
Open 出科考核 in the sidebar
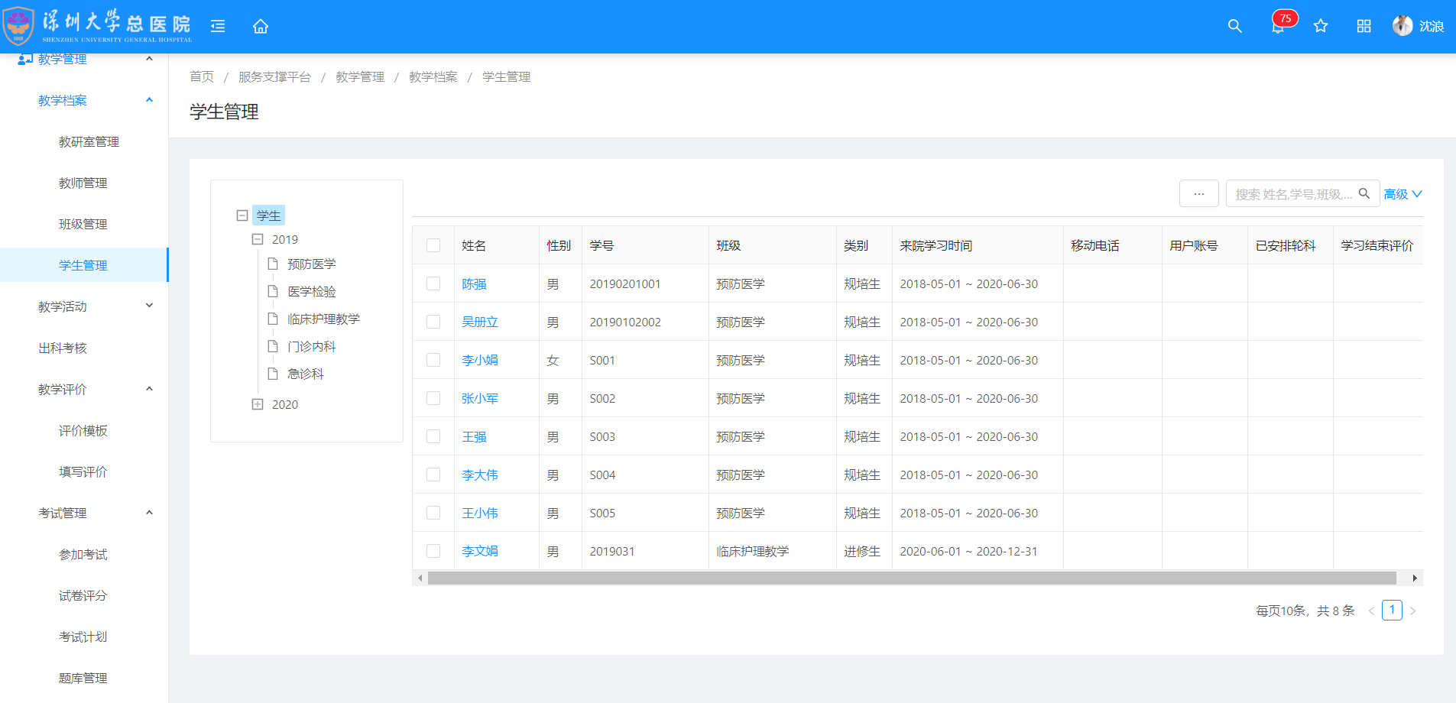(63, 348)
